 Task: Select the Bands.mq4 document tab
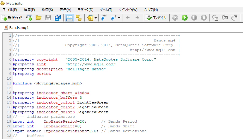(x=16, y=27)
